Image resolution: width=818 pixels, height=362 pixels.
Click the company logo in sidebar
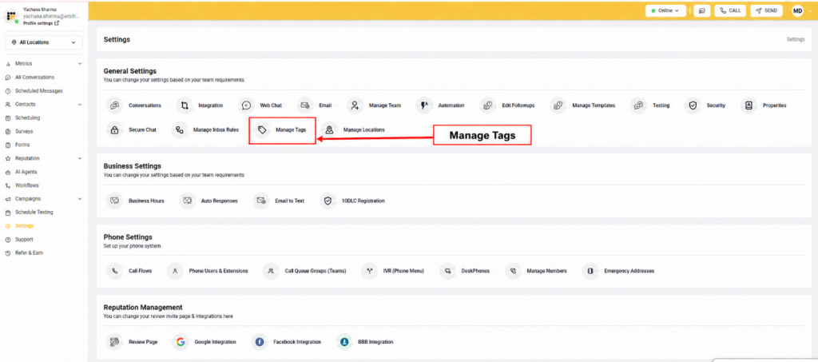[11, 16]
